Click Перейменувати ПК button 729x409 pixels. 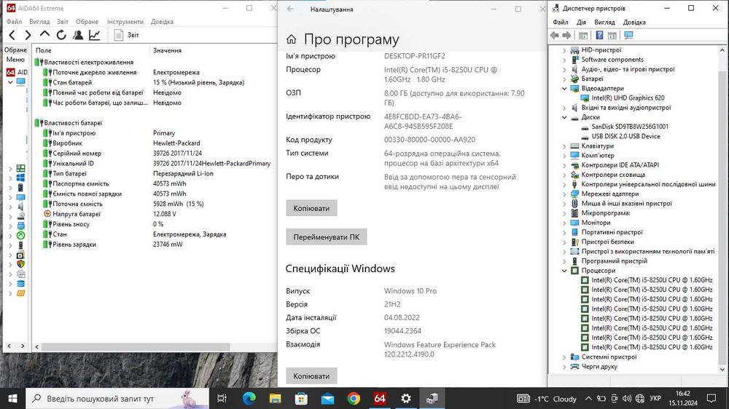(327, 237)
